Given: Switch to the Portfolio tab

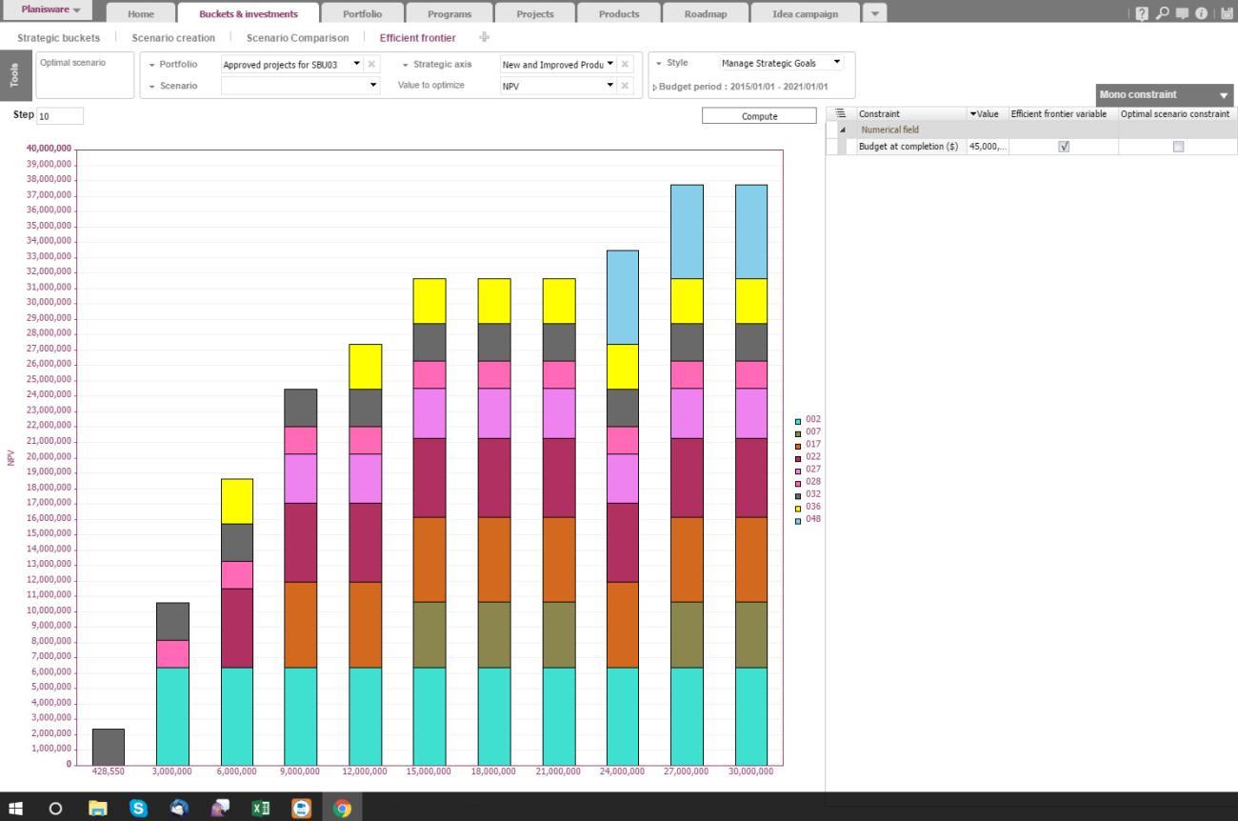Looking at the screenshot, I should 362,14.
